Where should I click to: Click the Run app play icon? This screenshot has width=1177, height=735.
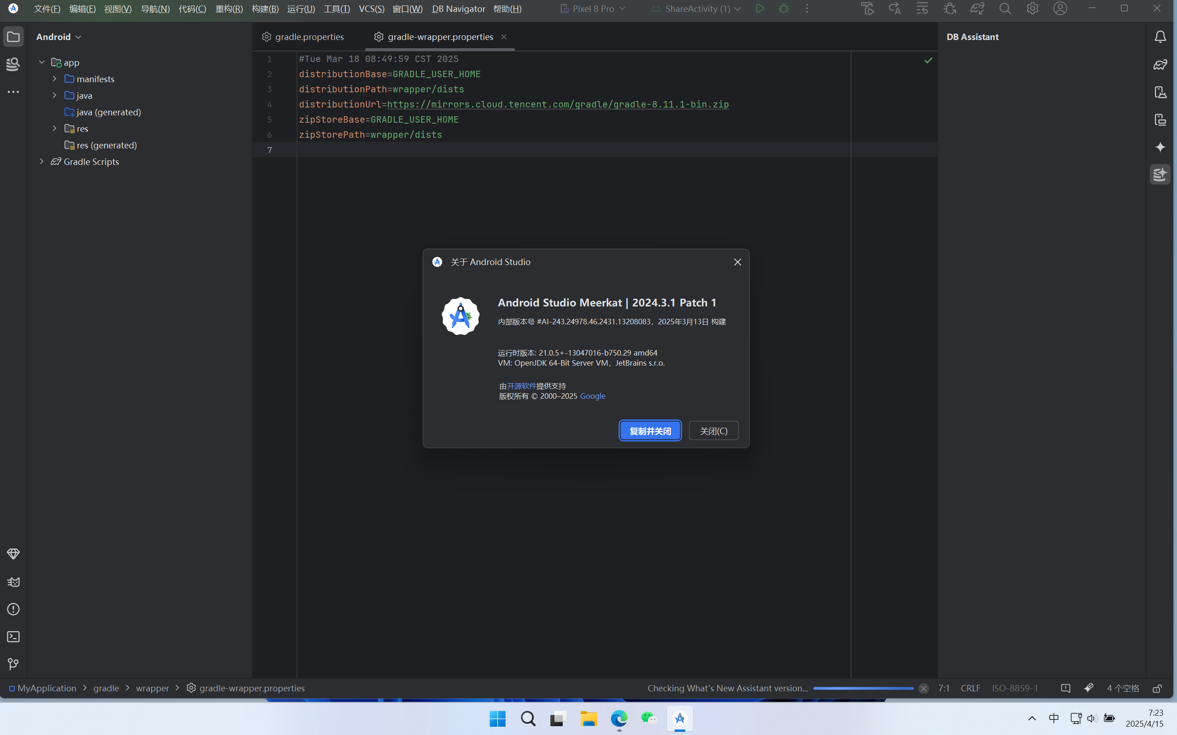pos(760,9)
